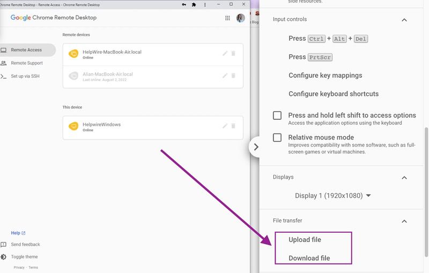Screen dimensions: 429x273
Task: Select the offline Alian-MacBook-Air.local entry
Action: coord(153,77)
